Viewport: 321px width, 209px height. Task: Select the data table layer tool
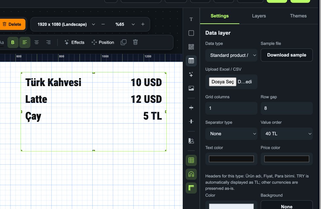(191, 61)
